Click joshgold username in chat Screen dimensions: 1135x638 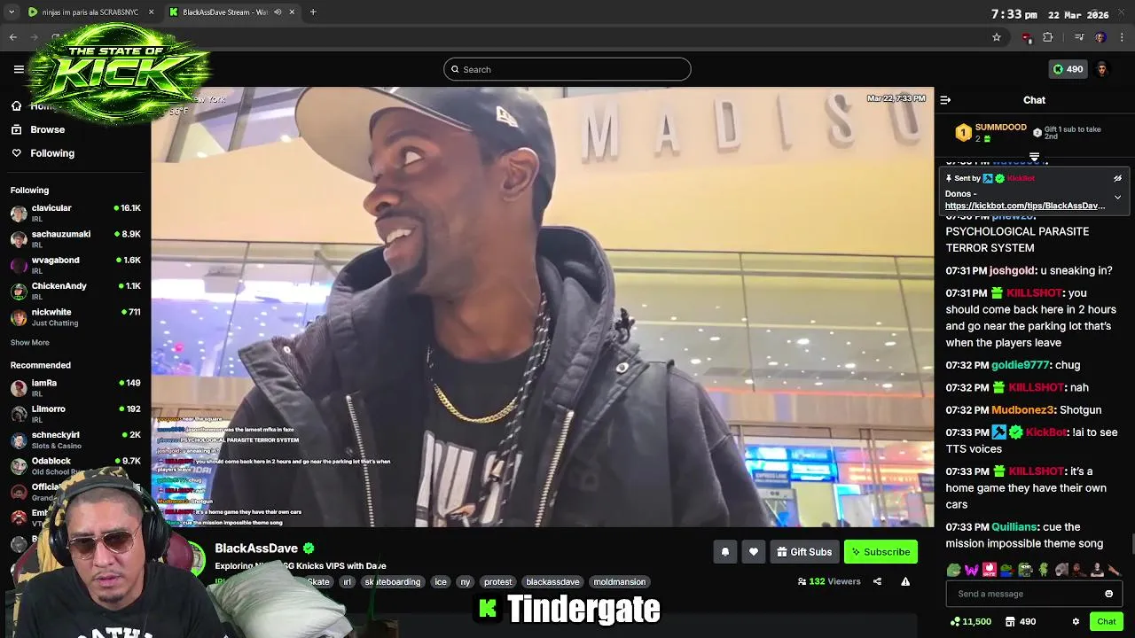pyautogui.click(x=1012, y=271)
